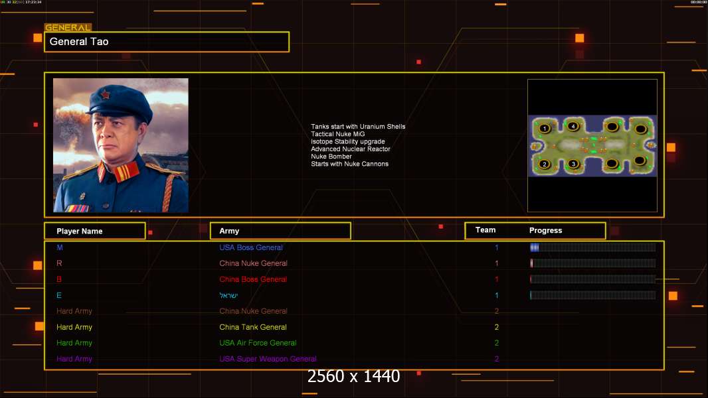
Task: Click the 'Tactical Nuke MiG' perk line
Action: pos(338,134)
